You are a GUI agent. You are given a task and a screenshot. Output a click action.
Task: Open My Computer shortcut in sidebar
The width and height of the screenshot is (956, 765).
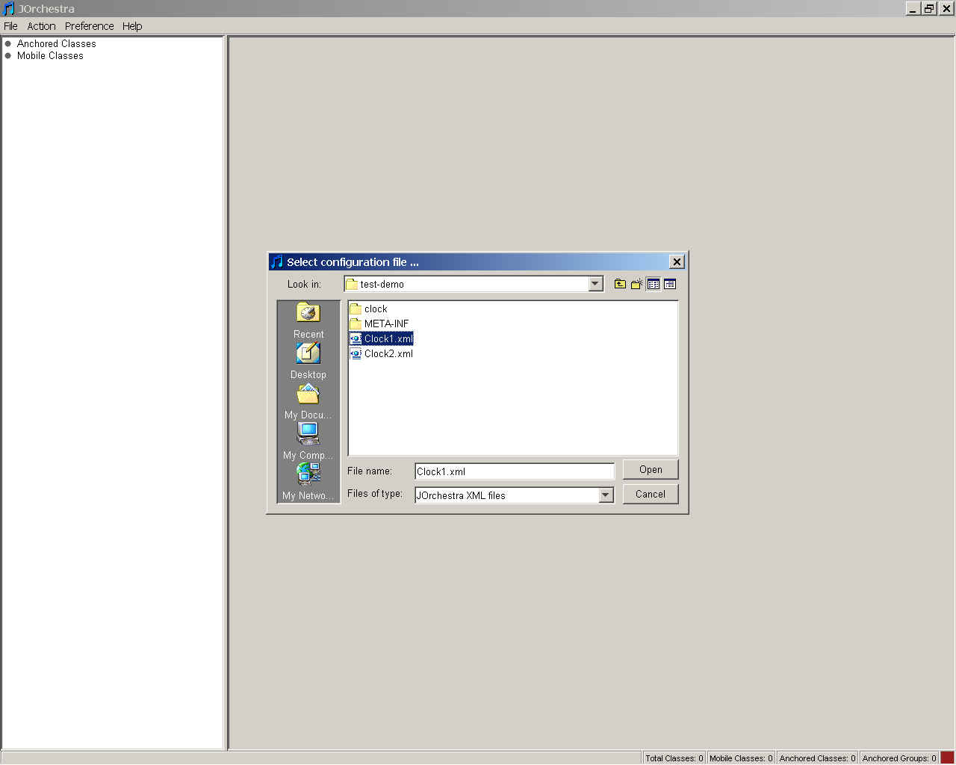(x=308, y=442)
